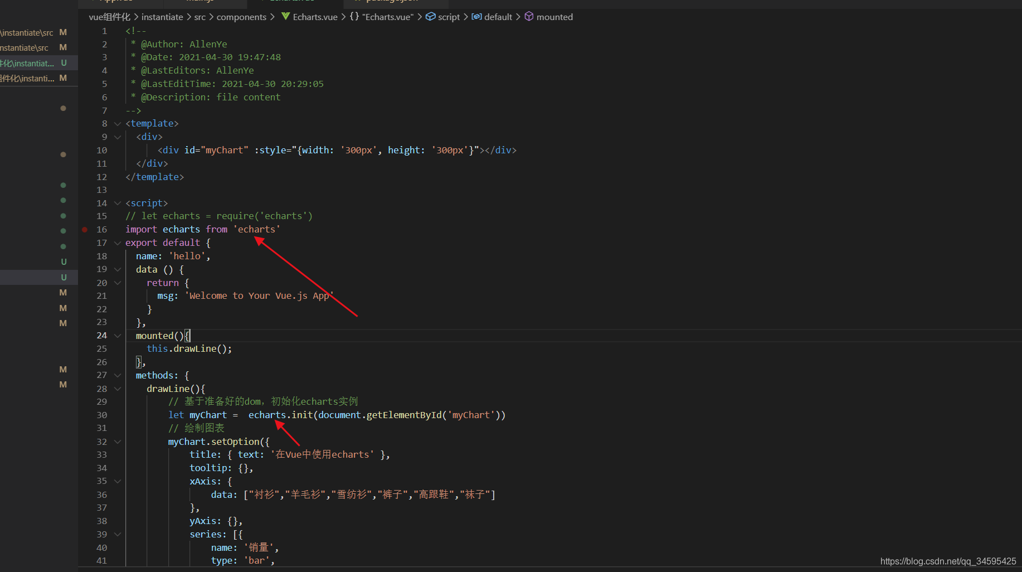This screenshot has height=572, width=1022.
Task: Click line number 30 in the gutter
Action: click(x=101, y=415)
